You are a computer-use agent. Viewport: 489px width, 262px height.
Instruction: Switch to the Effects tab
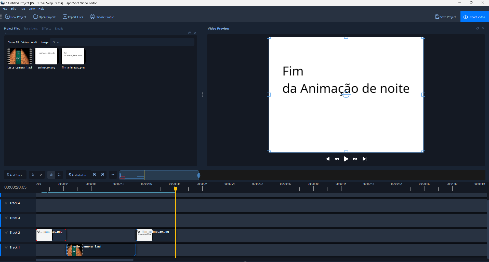[46, 29]
